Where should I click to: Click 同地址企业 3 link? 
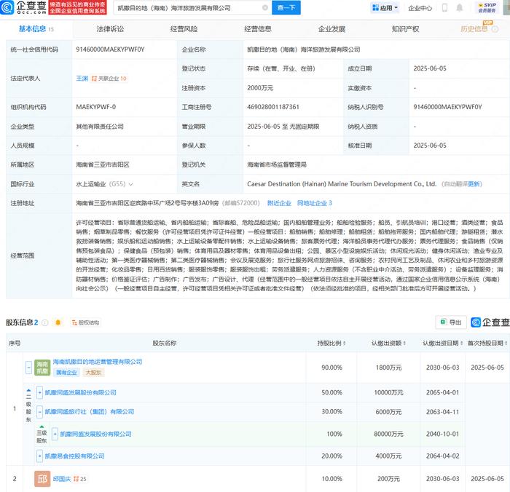(314, 203)
